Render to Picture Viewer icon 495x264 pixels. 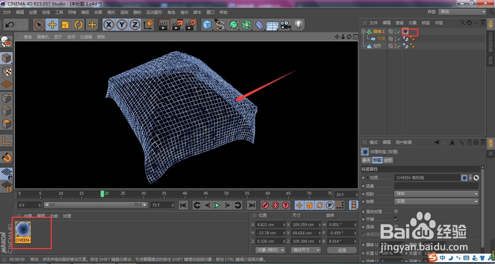[x=177, y=25]
